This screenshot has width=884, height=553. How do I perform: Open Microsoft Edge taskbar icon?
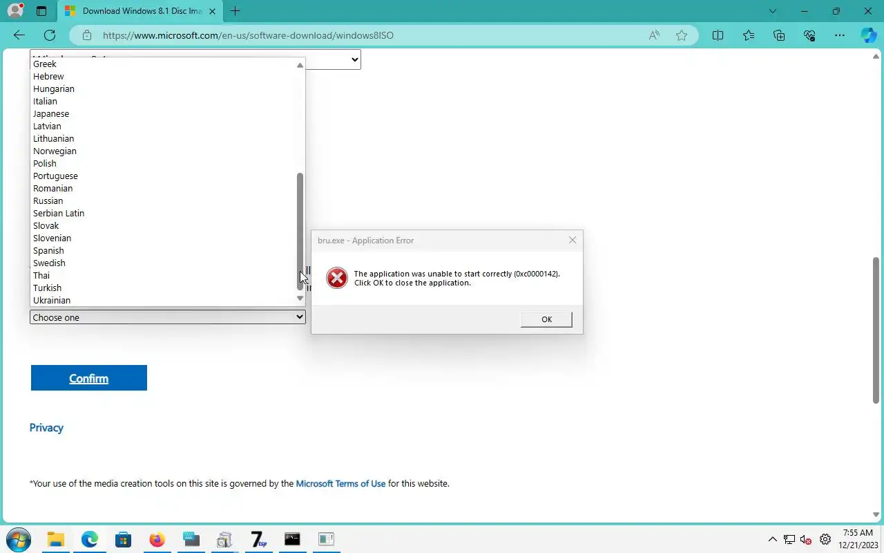coord(90,539)
